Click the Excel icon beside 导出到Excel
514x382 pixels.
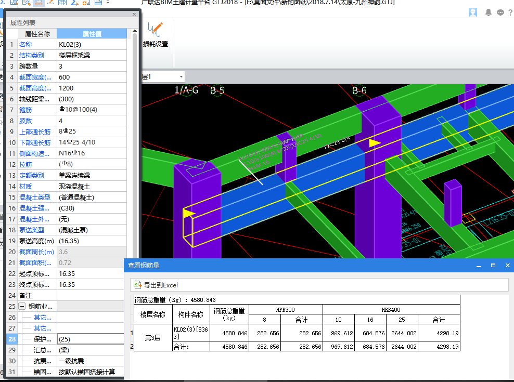coord(137,285)
